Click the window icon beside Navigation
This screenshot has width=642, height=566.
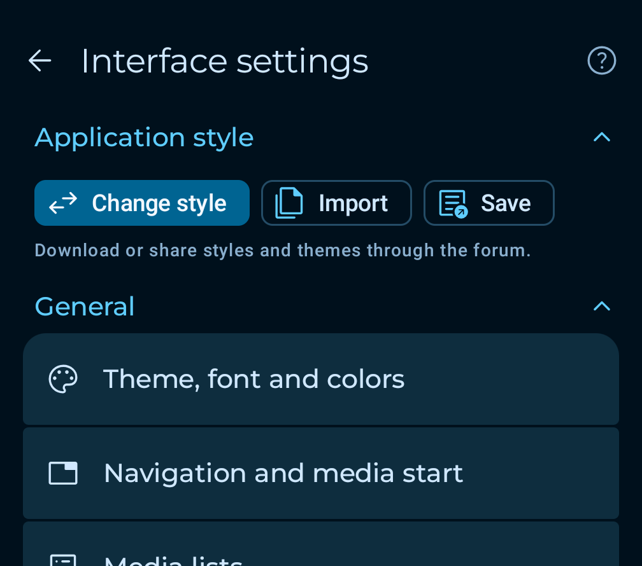coord(64,474)
